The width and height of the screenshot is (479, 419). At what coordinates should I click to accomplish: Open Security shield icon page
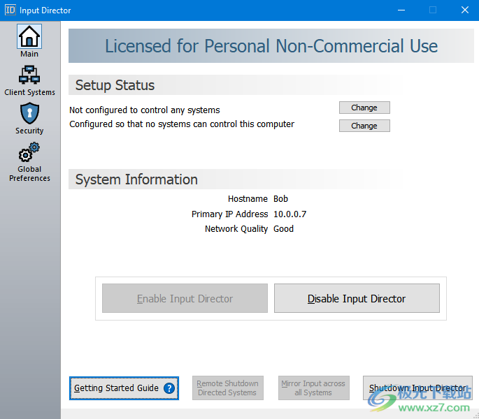[29, 113]
